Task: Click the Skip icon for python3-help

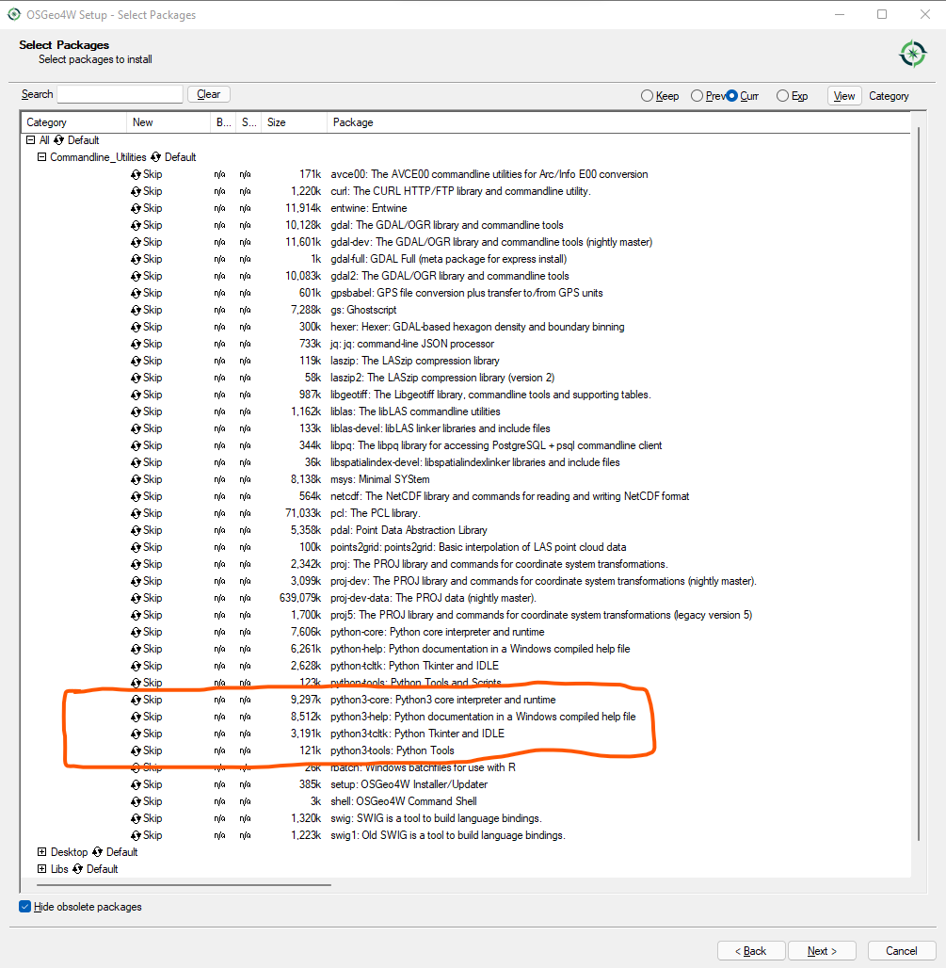Action: click(136, 718)
